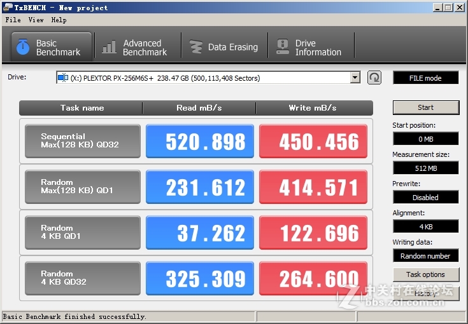The image size is (468, 324).
Task: Change the 0 MB start position
Action: click(x=425, y=138)
